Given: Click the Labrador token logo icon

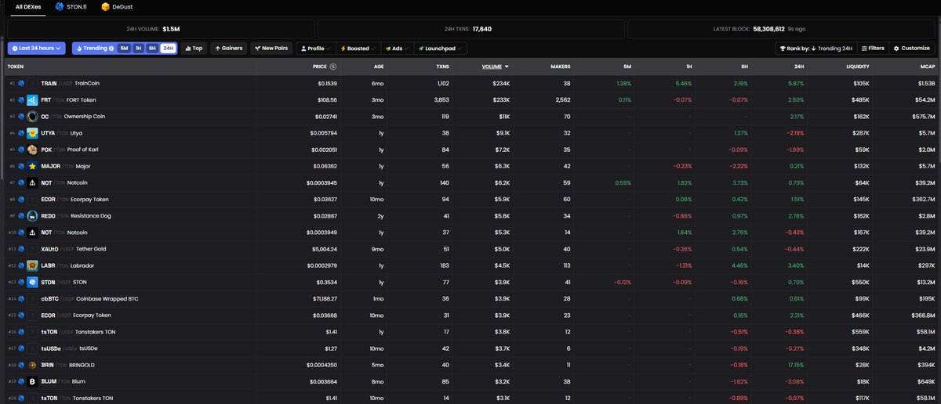Looking at the screenshot, I should point(33,265).
